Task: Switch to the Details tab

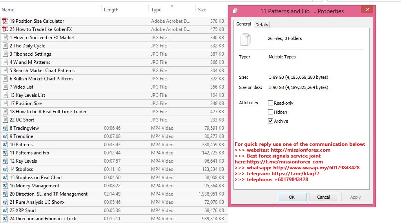Action: [x=262, y=25]
